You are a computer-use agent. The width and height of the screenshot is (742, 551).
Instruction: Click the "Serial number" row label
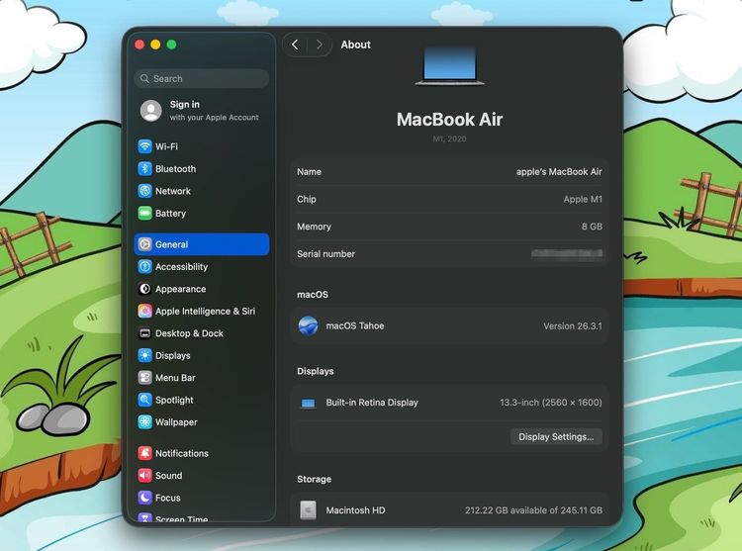point(325,254)
